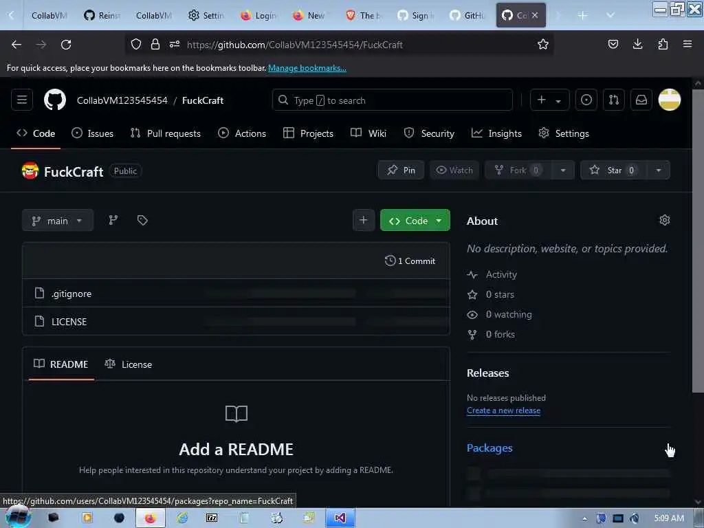Edit About details with the gear icon
This screenshot has height=528, width=704.
[665, 220]
